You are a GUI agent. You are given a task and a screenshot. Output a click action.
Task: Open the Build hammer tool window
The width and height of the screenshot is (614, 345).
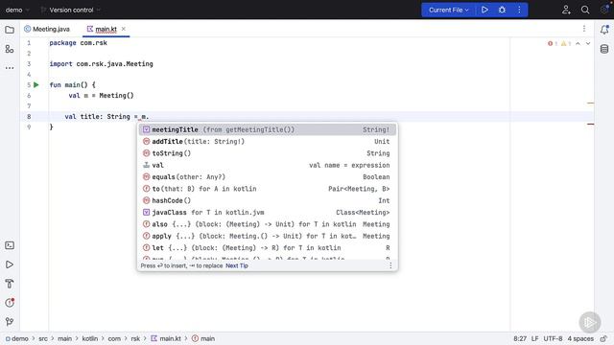click(x=10, y=284)
